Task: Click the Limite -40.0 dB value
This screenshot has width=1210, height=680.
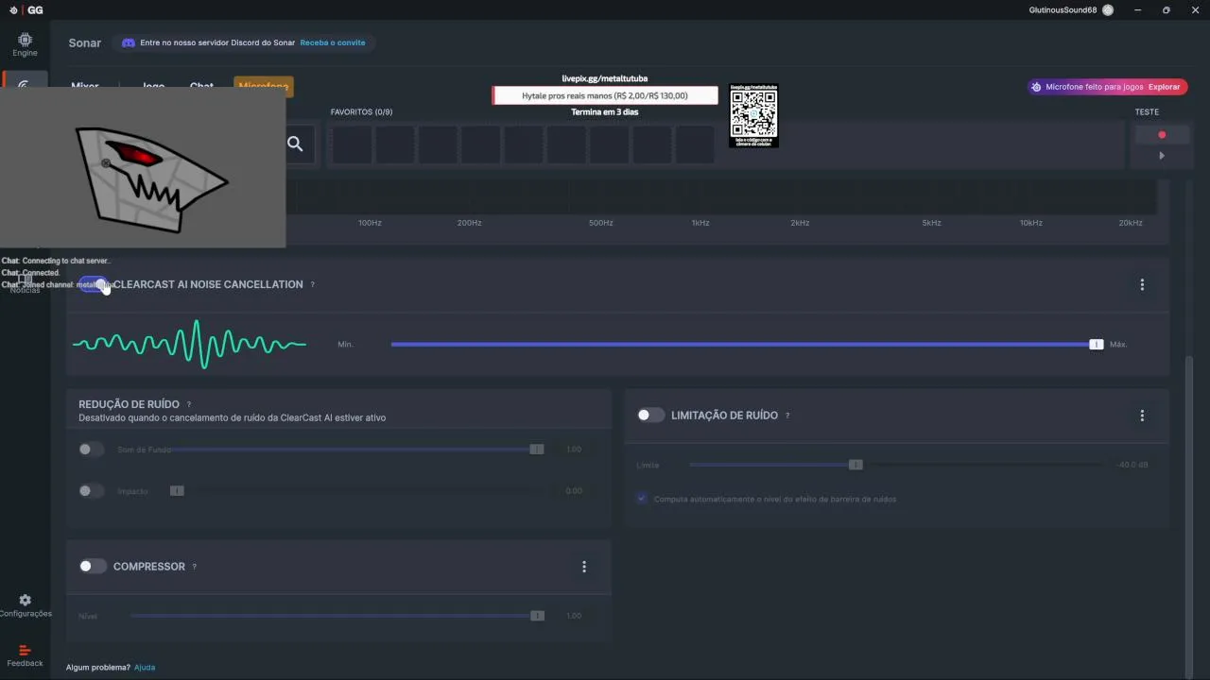Action: pyautogui.click(x=1133, y=465)
